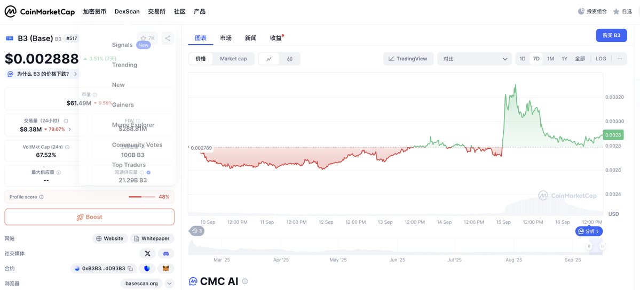The height and width of the screenshot is (290, 640).
Task: Expand the basescan.org explorer dropdown arrow
Action: point(169,284)
